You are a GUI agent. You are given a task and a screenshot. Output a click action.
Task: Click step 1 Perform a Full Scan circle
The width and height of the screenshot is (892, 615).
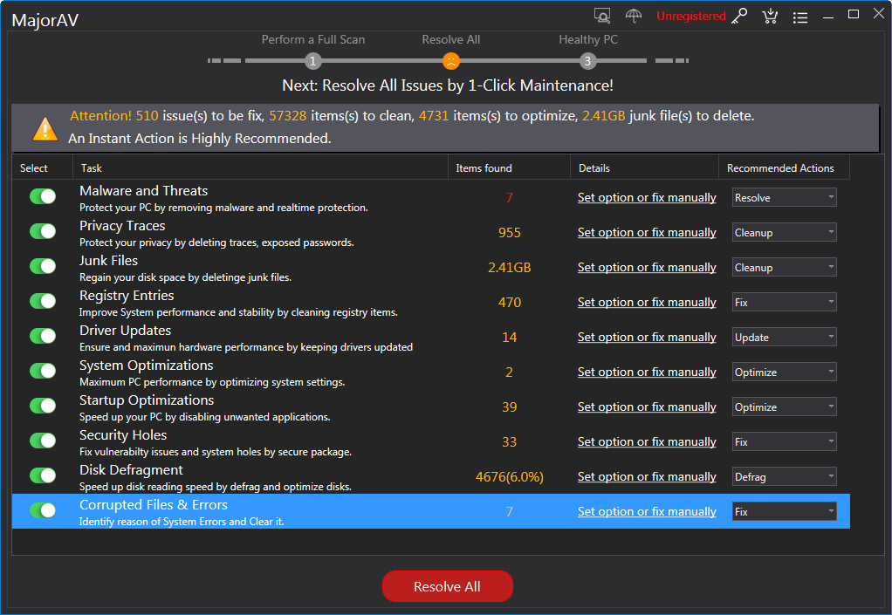point(313,61)
